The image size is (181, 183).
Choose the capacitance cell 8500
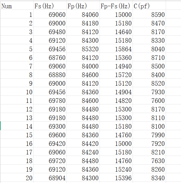(x=149, y=66)
